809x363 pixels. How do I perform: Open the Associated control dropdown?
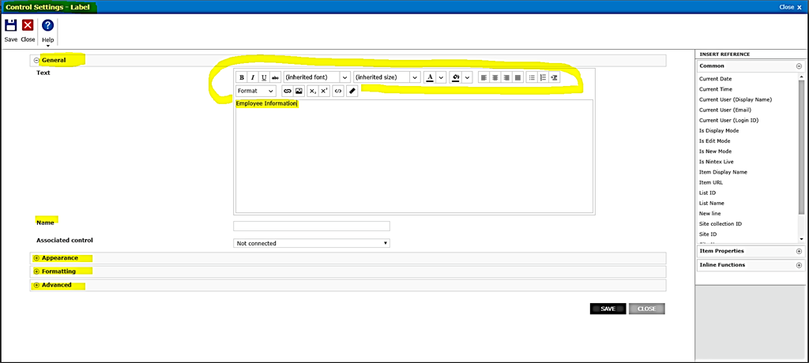311,243
